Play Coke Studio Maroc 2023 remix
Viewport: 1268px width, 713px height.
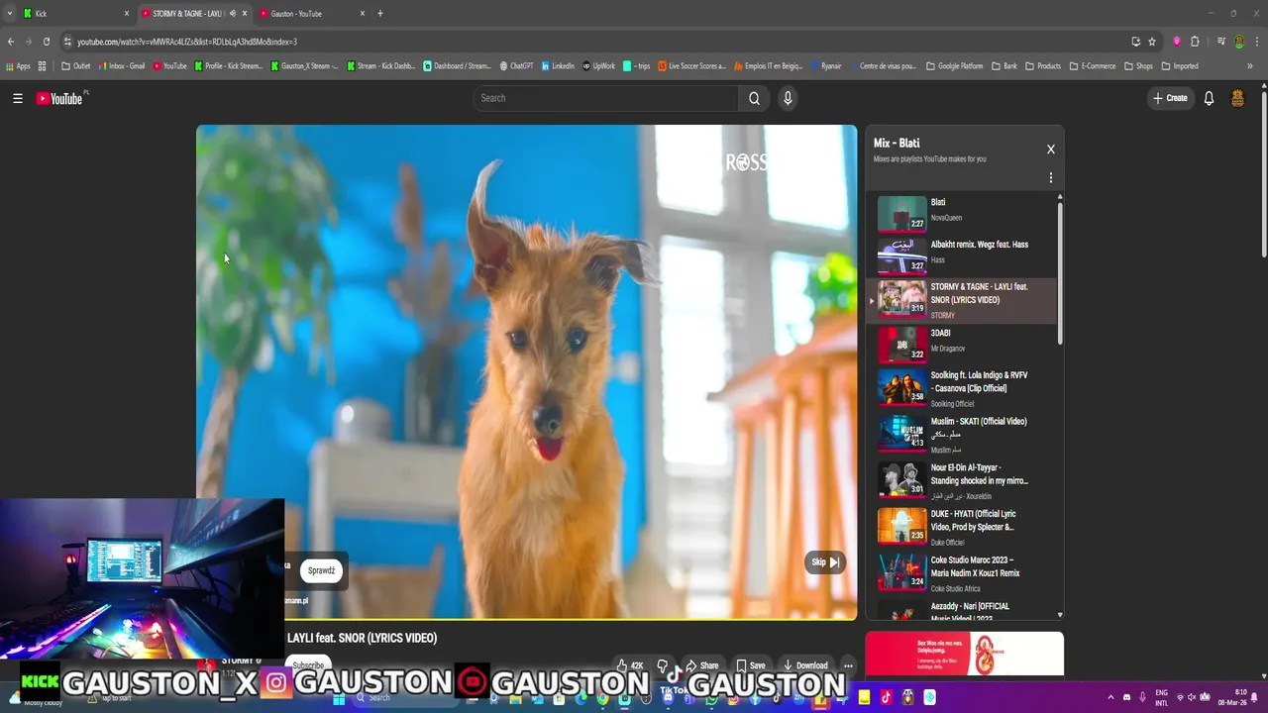962,572
